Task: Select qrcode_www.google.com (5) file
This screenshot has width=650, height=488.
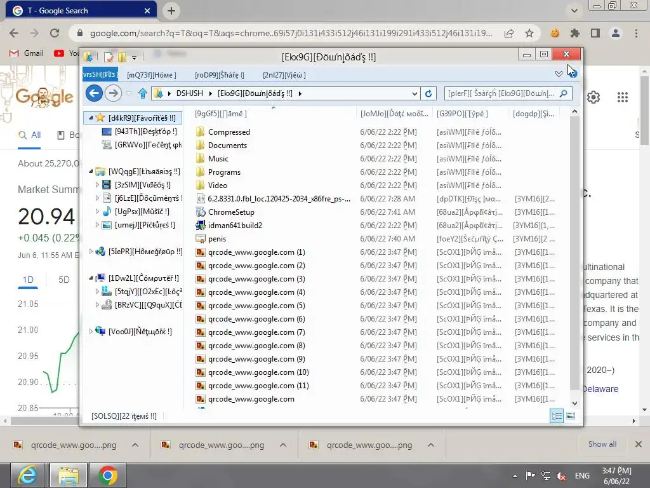Action: point(251,306)
